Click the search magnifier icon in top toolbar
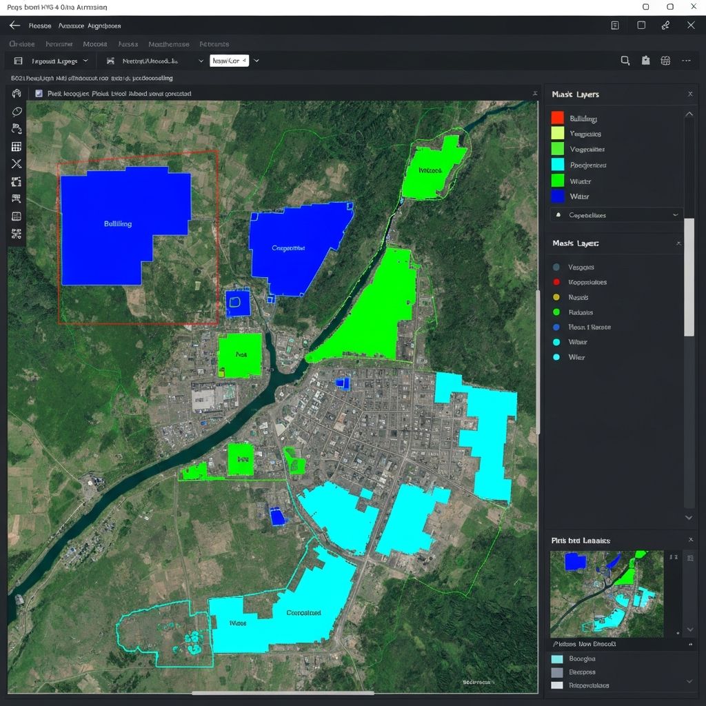This screenshot has width=706, height=706. (x=625, y=61)
